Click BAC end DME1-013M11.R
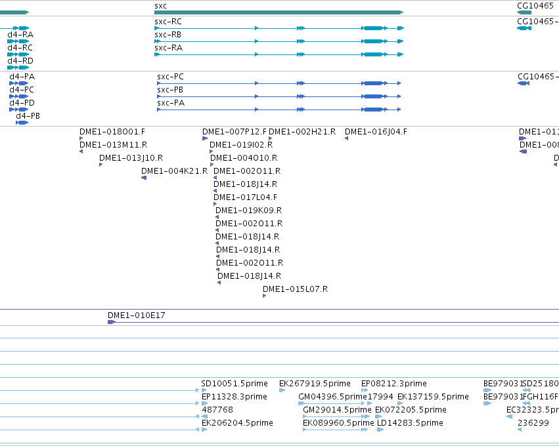Screen dimensions: 559x446 114,145
